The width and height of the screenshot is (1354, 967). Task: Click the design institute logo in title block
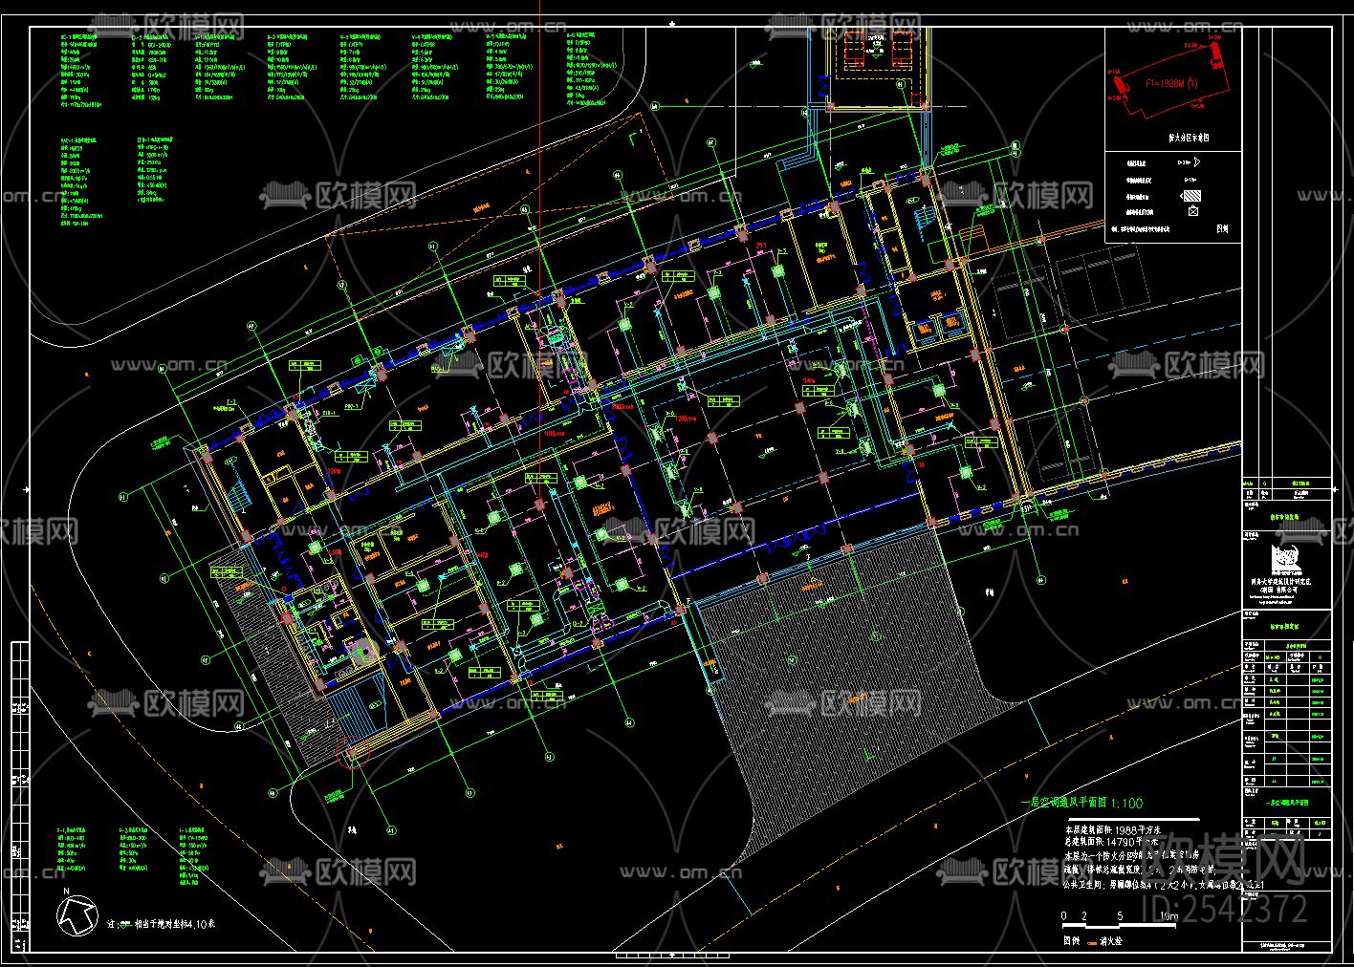(1287, 559)
